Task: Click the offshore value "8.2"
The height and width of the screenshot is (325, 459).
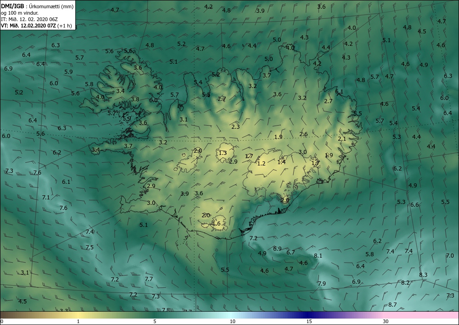Action: [x=405, y=283]
